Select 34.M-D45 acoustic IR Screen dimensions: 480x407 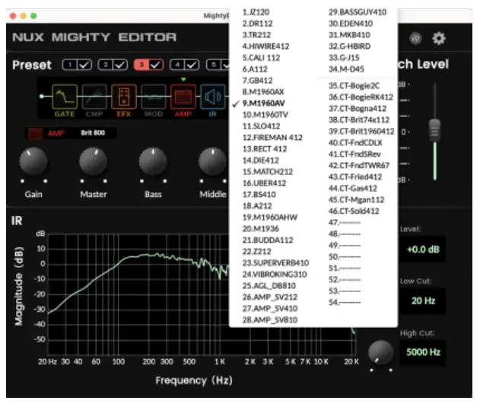pos(346,69)
